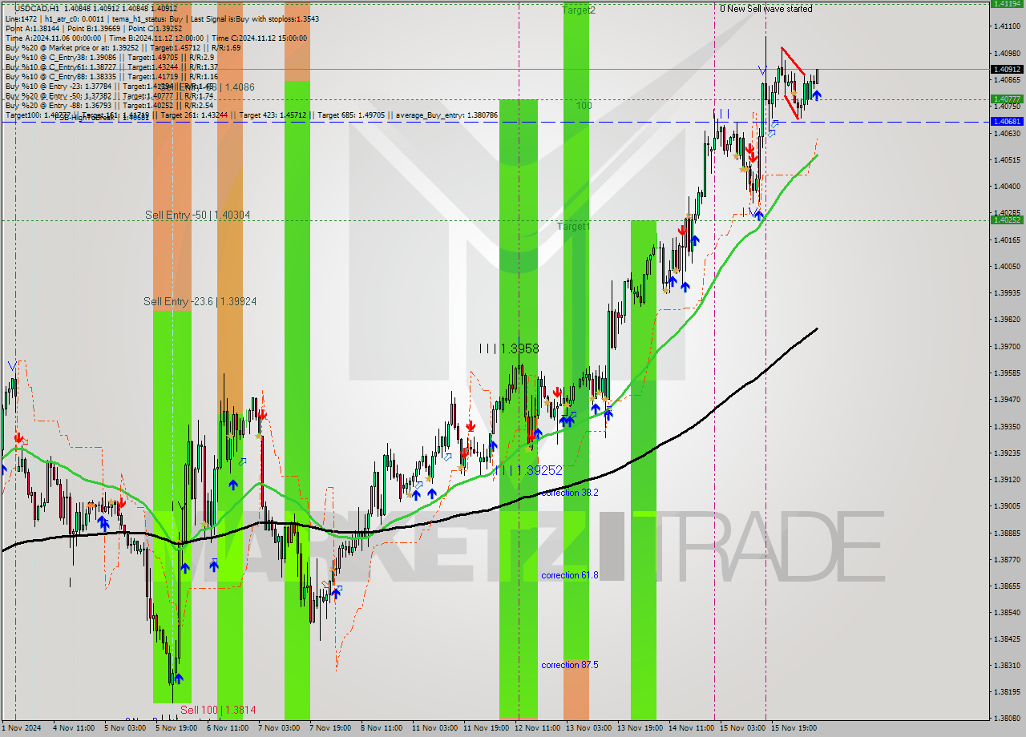1026x737 pixels.
Task: Select 'Sell Entry -50 | 1.40304' label
Action: click(x=197, y=215)
